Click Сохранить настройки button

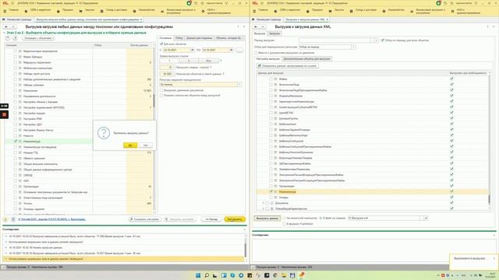145,219
